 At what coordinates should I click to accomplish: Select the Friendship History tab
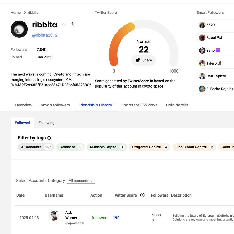(x=95, y=105)
